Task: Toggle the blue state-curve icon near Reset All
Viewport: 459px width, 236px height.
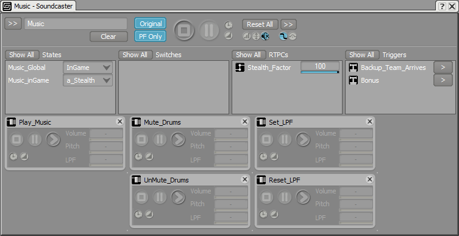Action: [x=283, y=36]
